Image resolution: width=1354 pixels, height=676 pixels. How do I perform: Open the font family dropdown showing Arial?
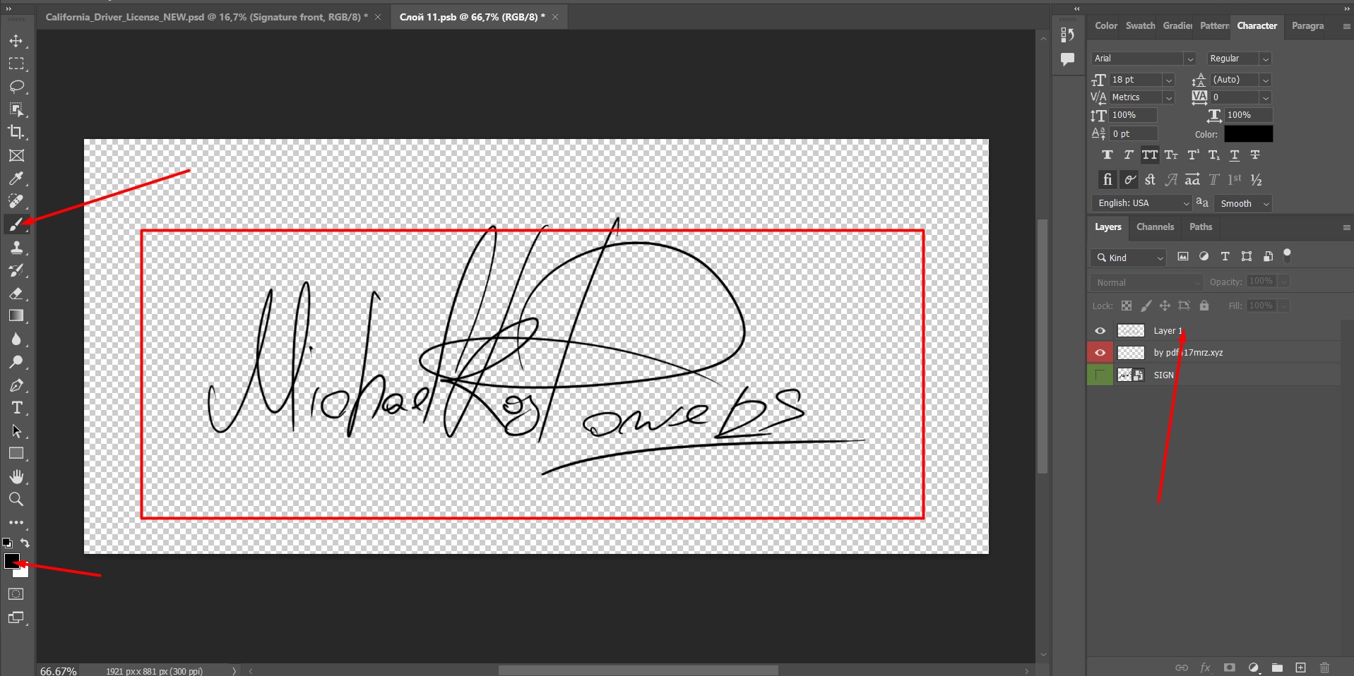tap(1190, 59)
